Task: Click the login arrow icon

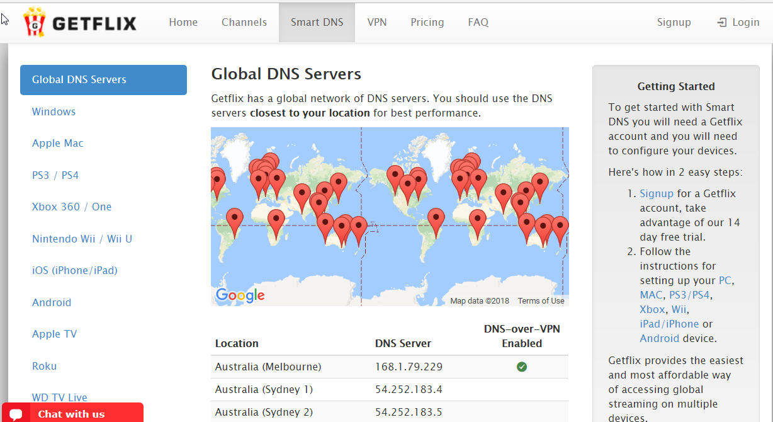Action: click(722, 23)
